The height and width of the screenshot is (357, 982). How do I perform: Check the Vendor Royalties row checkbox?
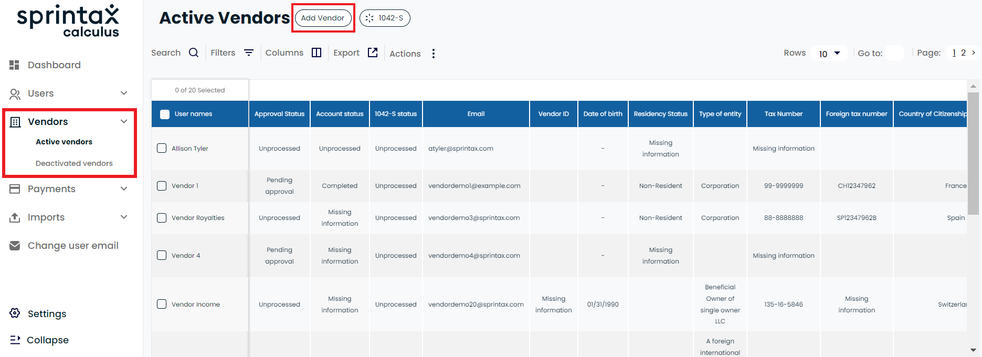162,218
